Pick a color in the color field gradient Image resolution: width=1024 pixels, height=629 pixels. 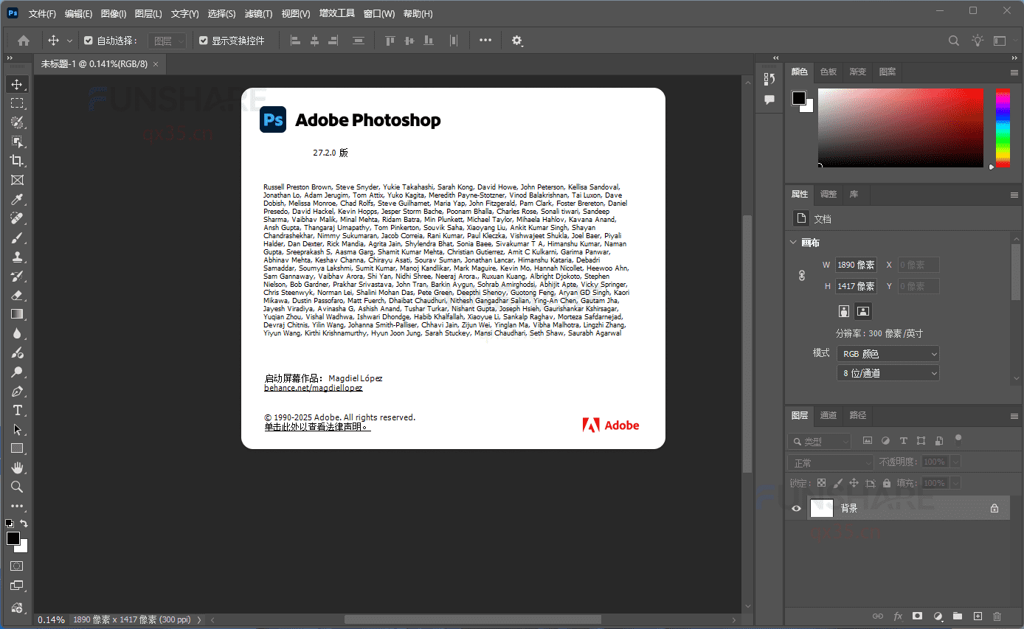coord(900,127)
